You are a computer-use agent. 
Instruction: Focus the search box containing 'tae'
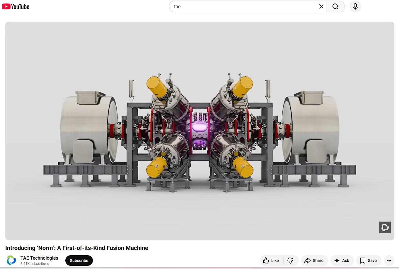point(243,6)
